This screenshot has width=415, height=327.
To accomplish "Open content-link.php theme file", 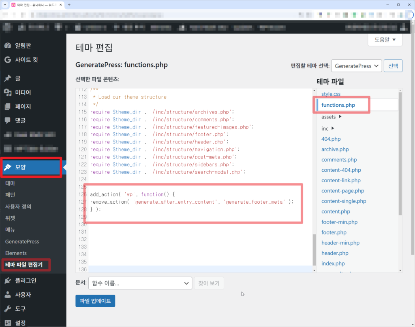I will [341, 181].
